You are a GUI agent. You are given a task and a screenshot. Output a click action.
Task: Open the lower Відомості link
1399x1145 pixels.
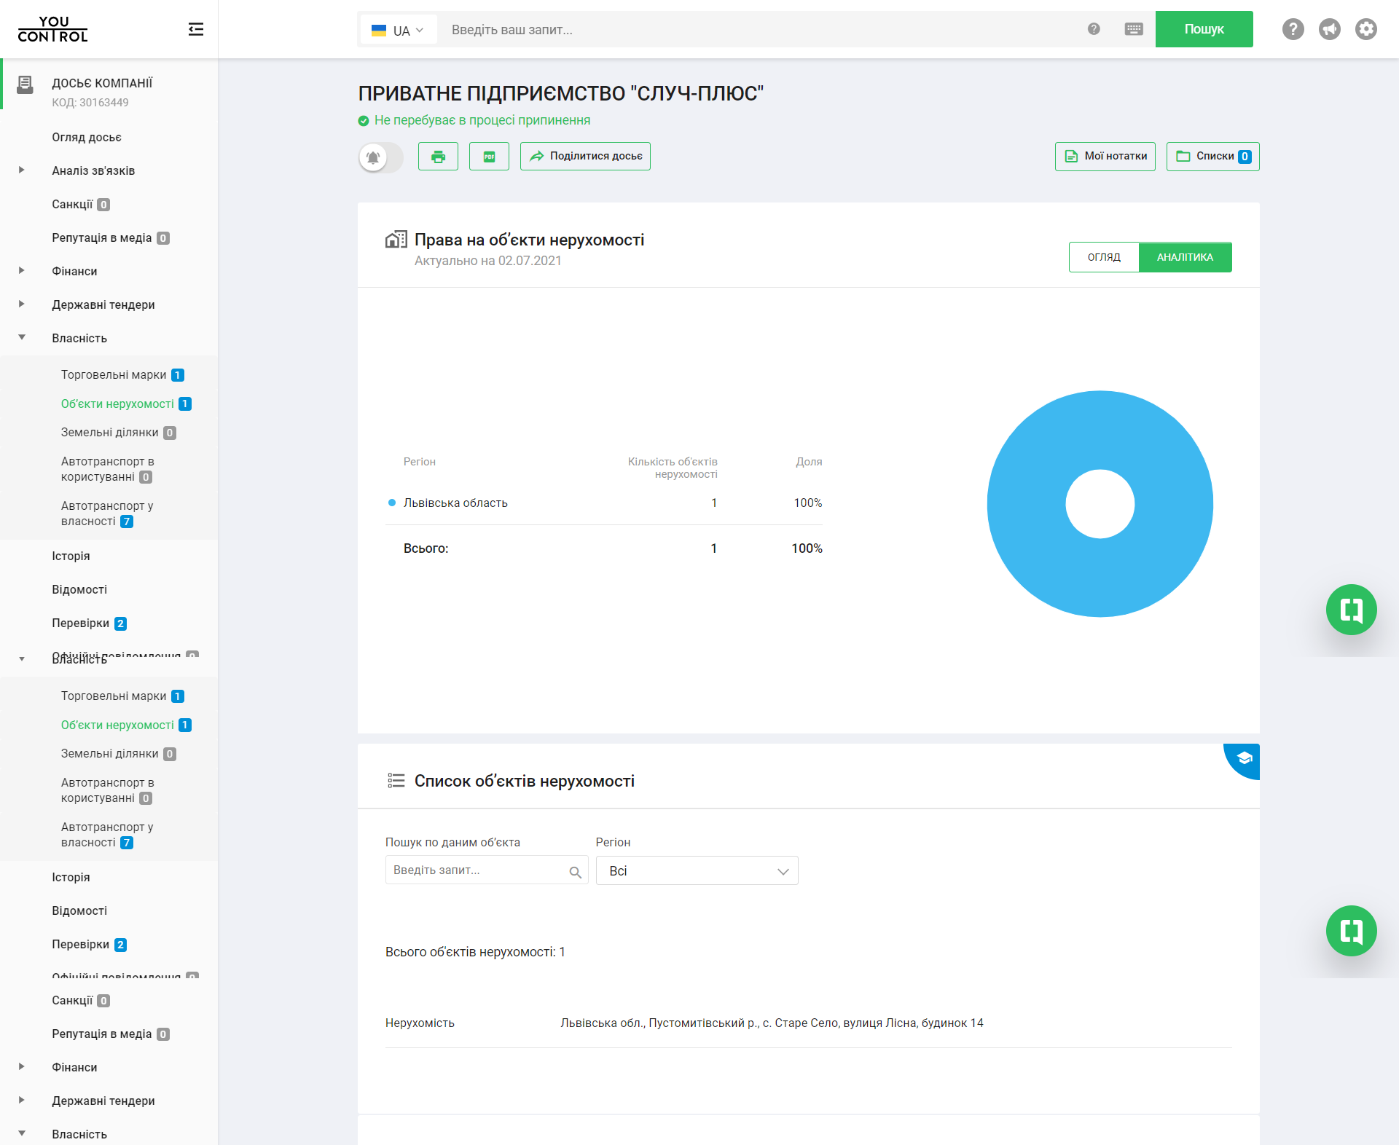79,910
